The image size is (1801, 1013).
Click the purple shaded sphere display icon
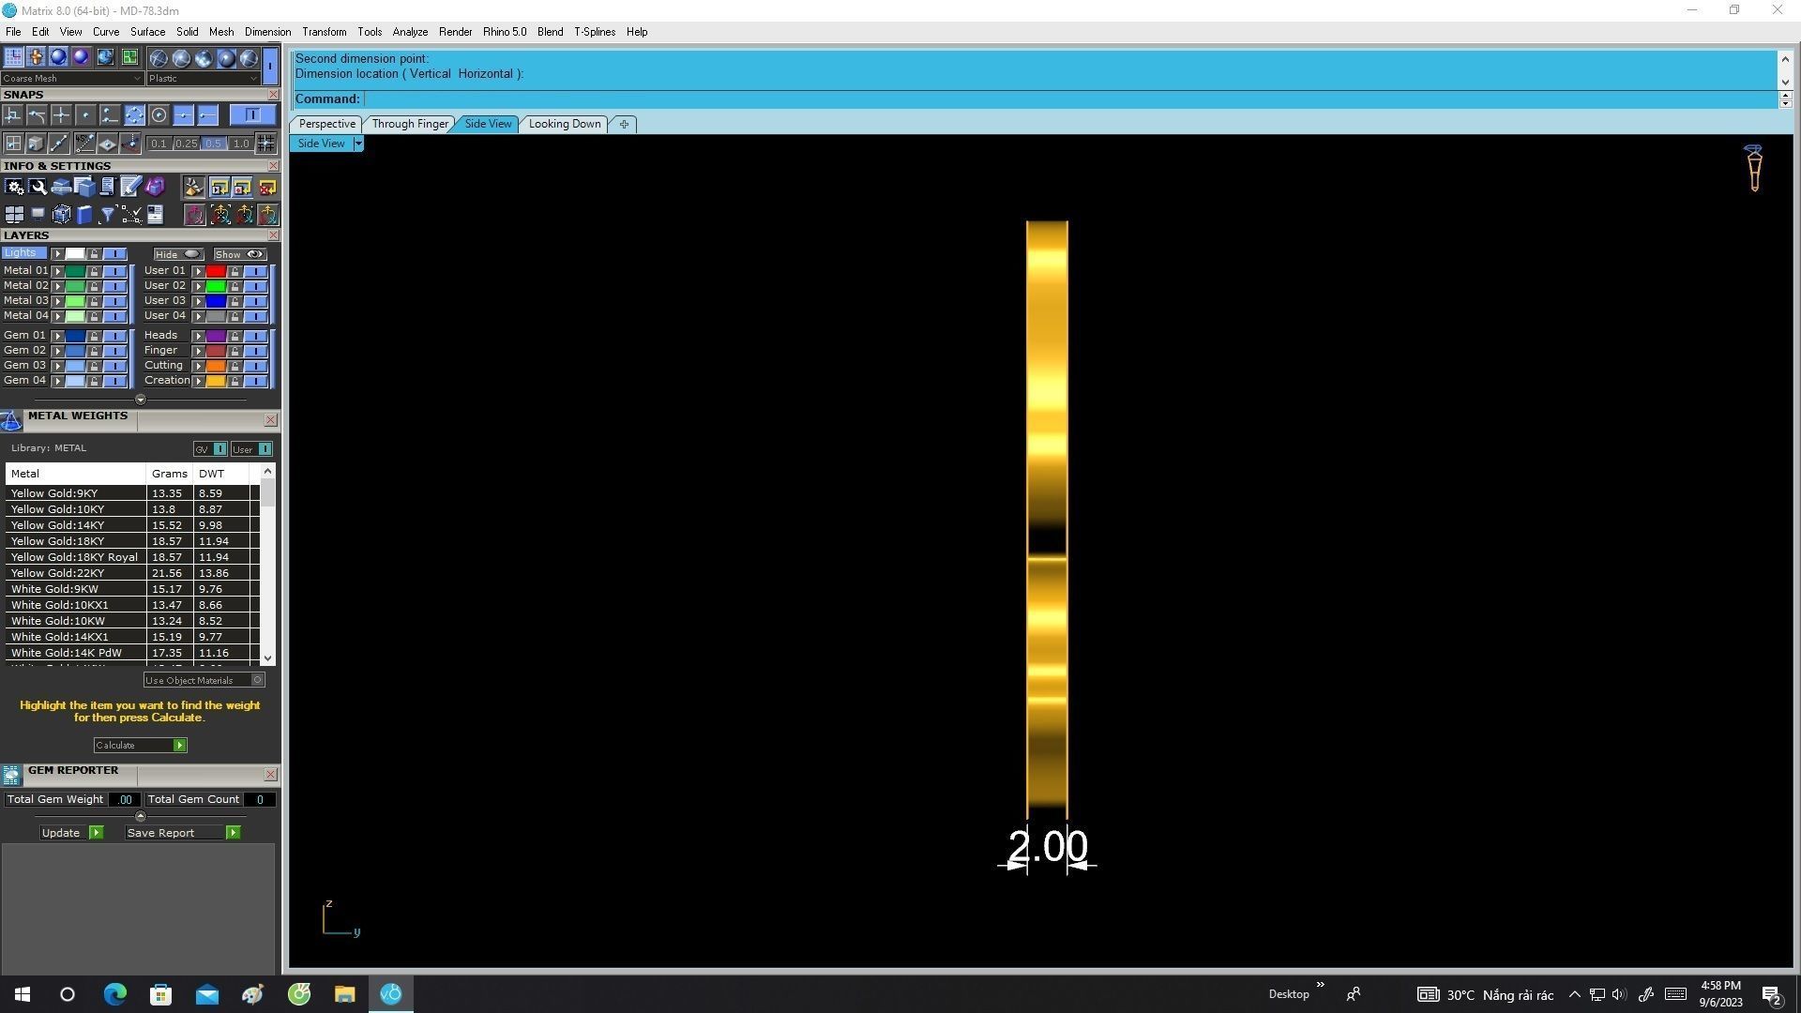(81, 57)
